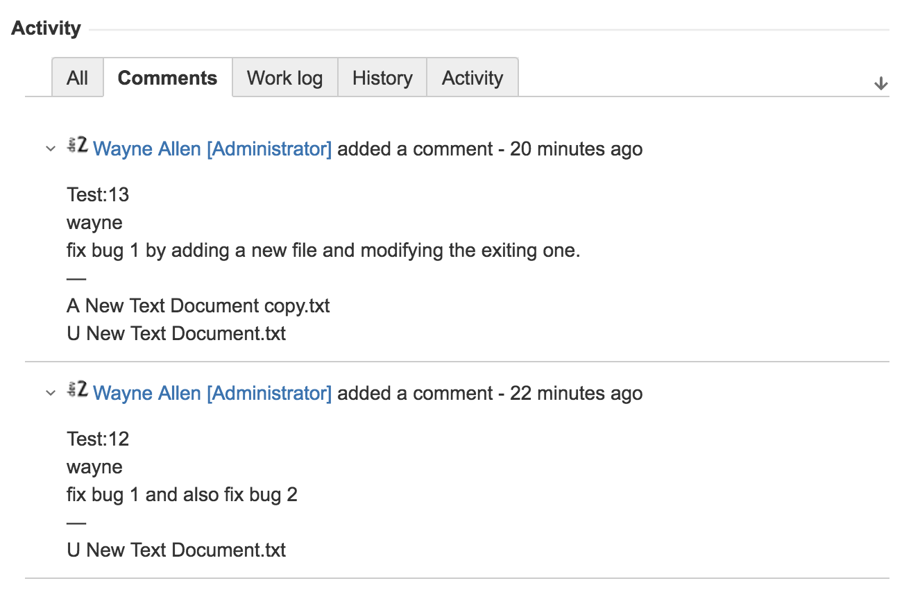The height and width of the screenshot is (590, 920).
Task: Open Wayne Allen profile on 22-minute comment
Action: pyautogui.click(x=212, y=393)
